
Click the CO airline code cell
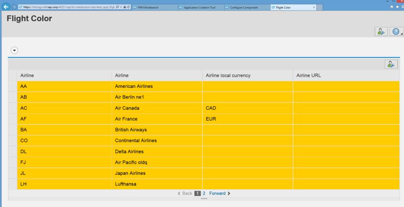64,141
